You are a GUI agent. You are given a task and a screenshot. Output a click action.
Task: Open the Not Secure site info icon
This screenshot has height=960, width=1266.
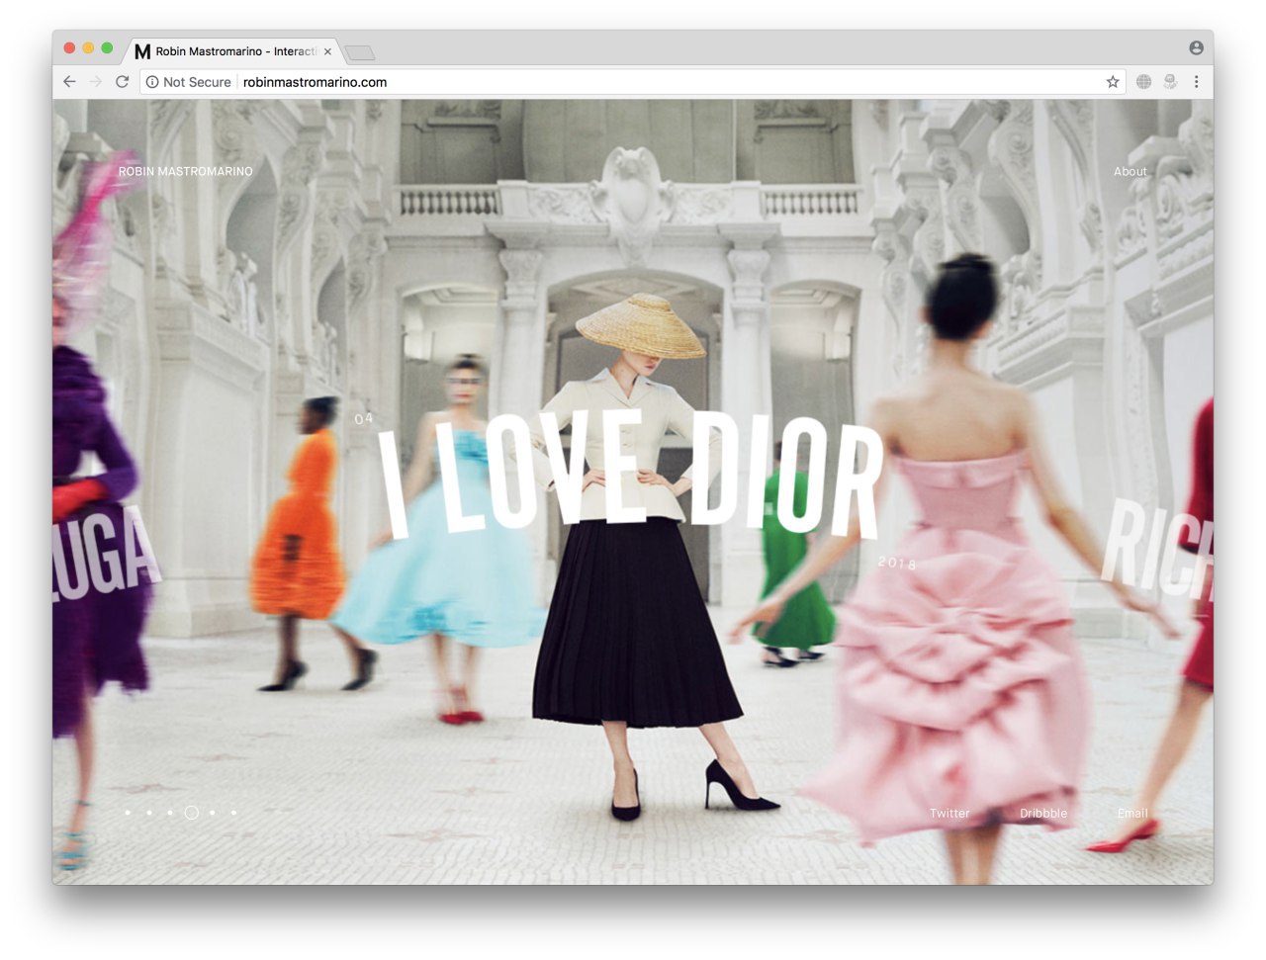tap(152, 82)
